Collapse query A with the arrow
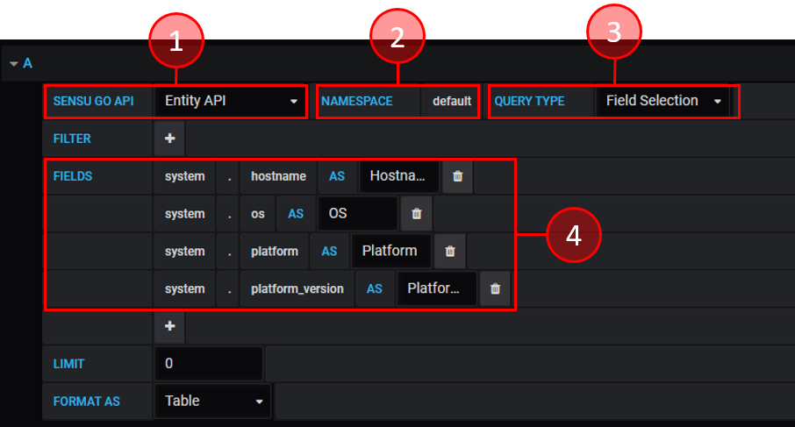Image resolution: width=795 pixels, height=427 pixels. click(14, 64)
